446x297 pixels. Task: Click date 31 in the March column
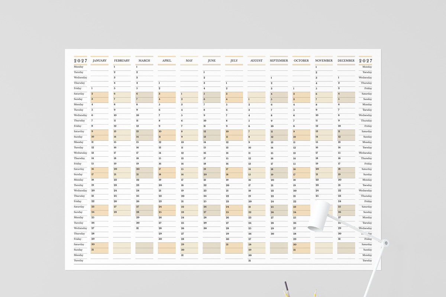click(138, 228)
